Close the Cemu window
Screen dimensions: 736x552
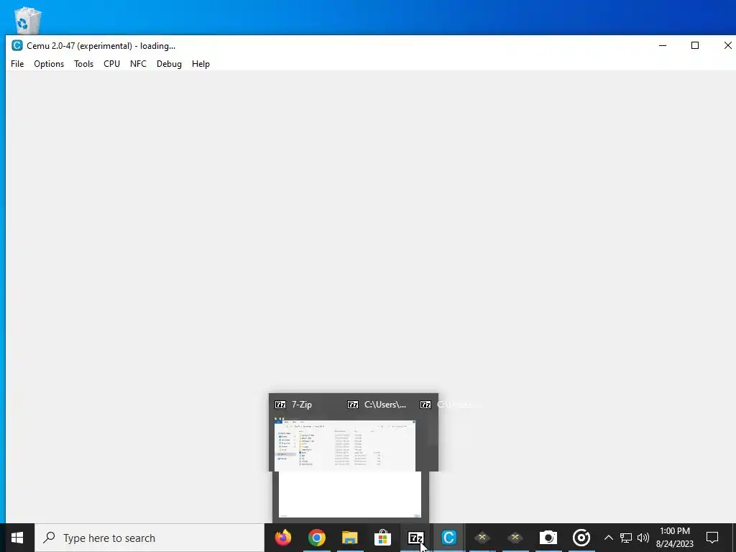(x=727, y=45)
